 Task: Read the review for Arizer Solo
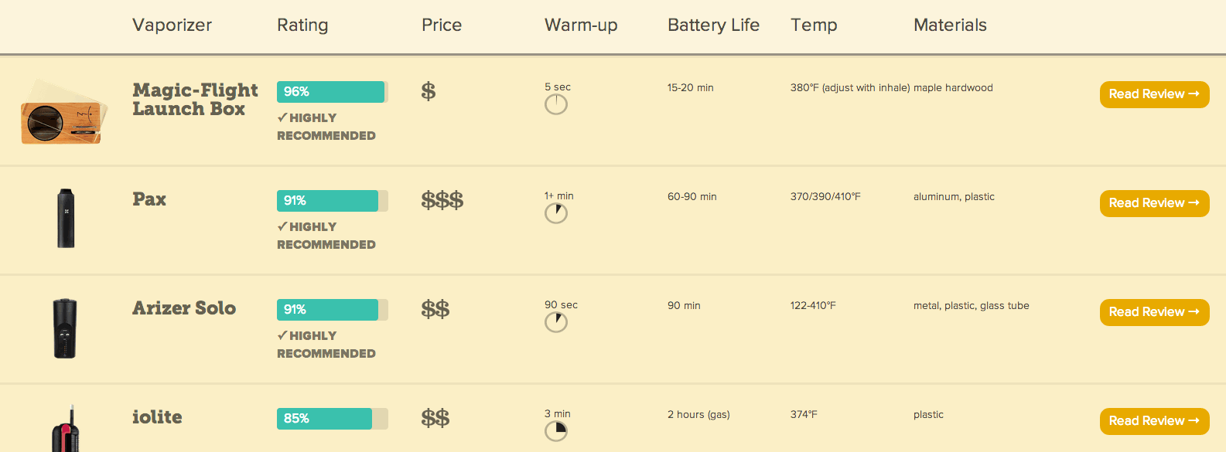[1153, 312]
